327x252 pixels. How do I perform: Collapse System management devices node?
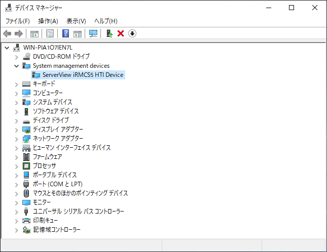16,66
